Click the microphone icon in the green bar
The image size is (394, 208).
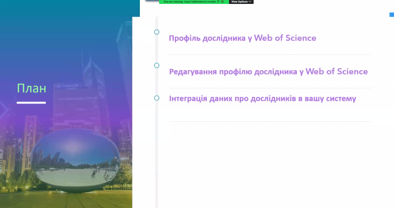pyautogui.click(x=218, y=1)
